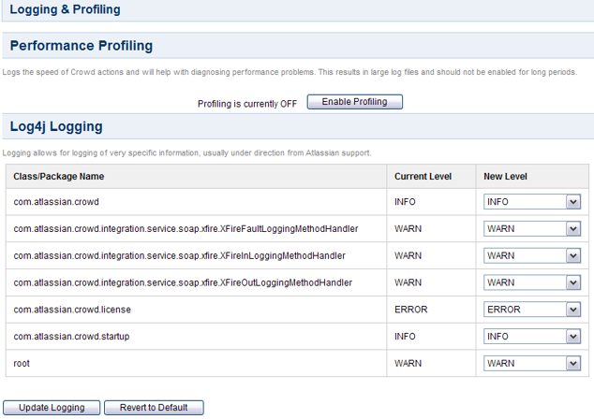
Task: Open level dropdown for XFireInLoggingMethodHandler
Action: 532,255
